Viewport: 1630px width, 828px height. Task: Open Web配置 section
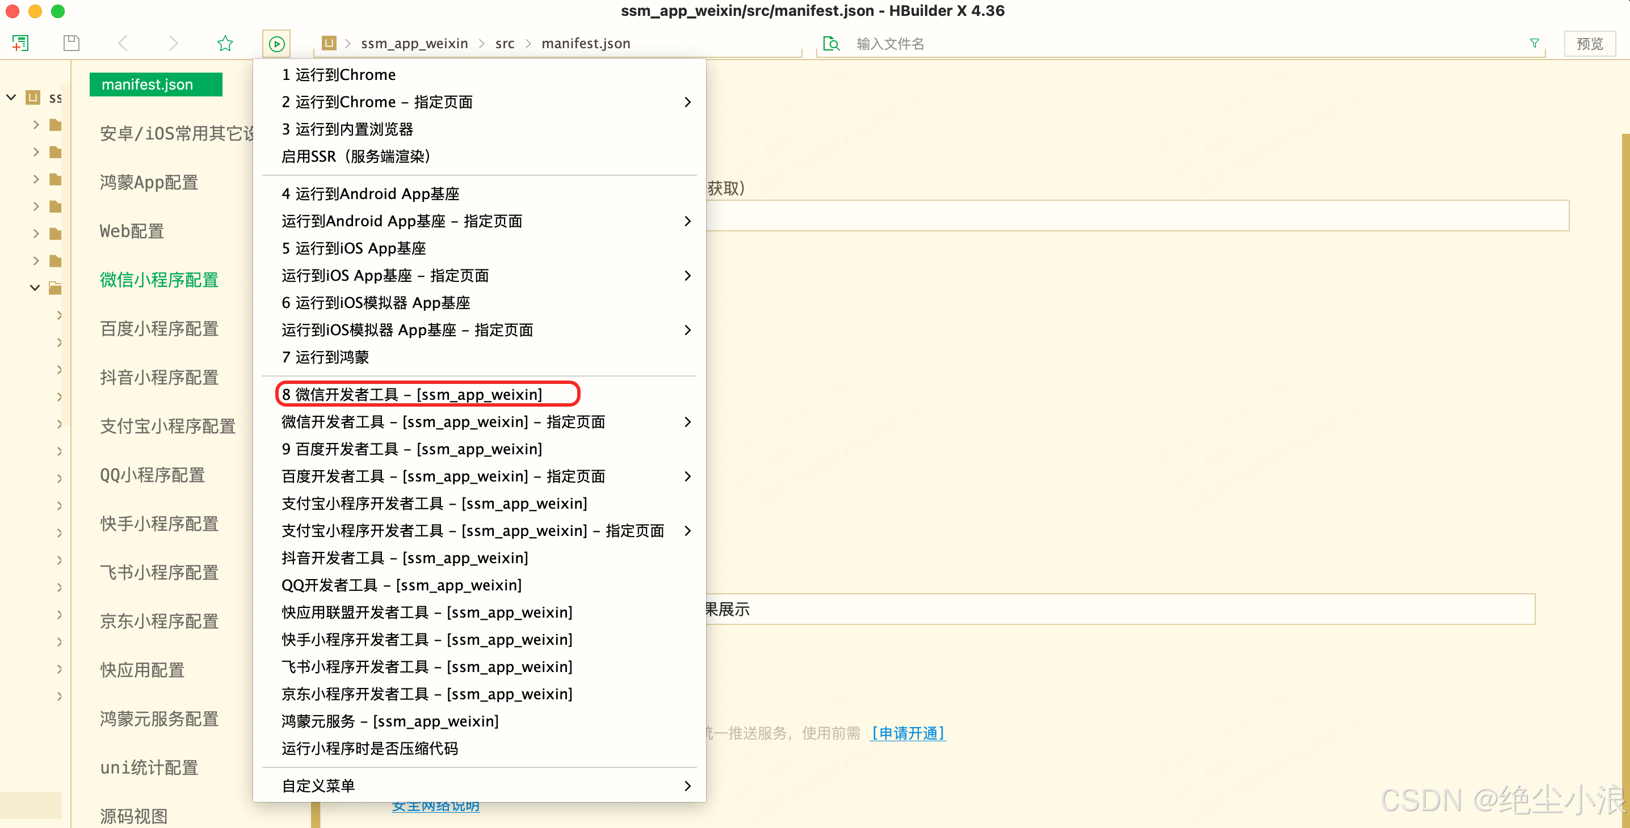132,231
